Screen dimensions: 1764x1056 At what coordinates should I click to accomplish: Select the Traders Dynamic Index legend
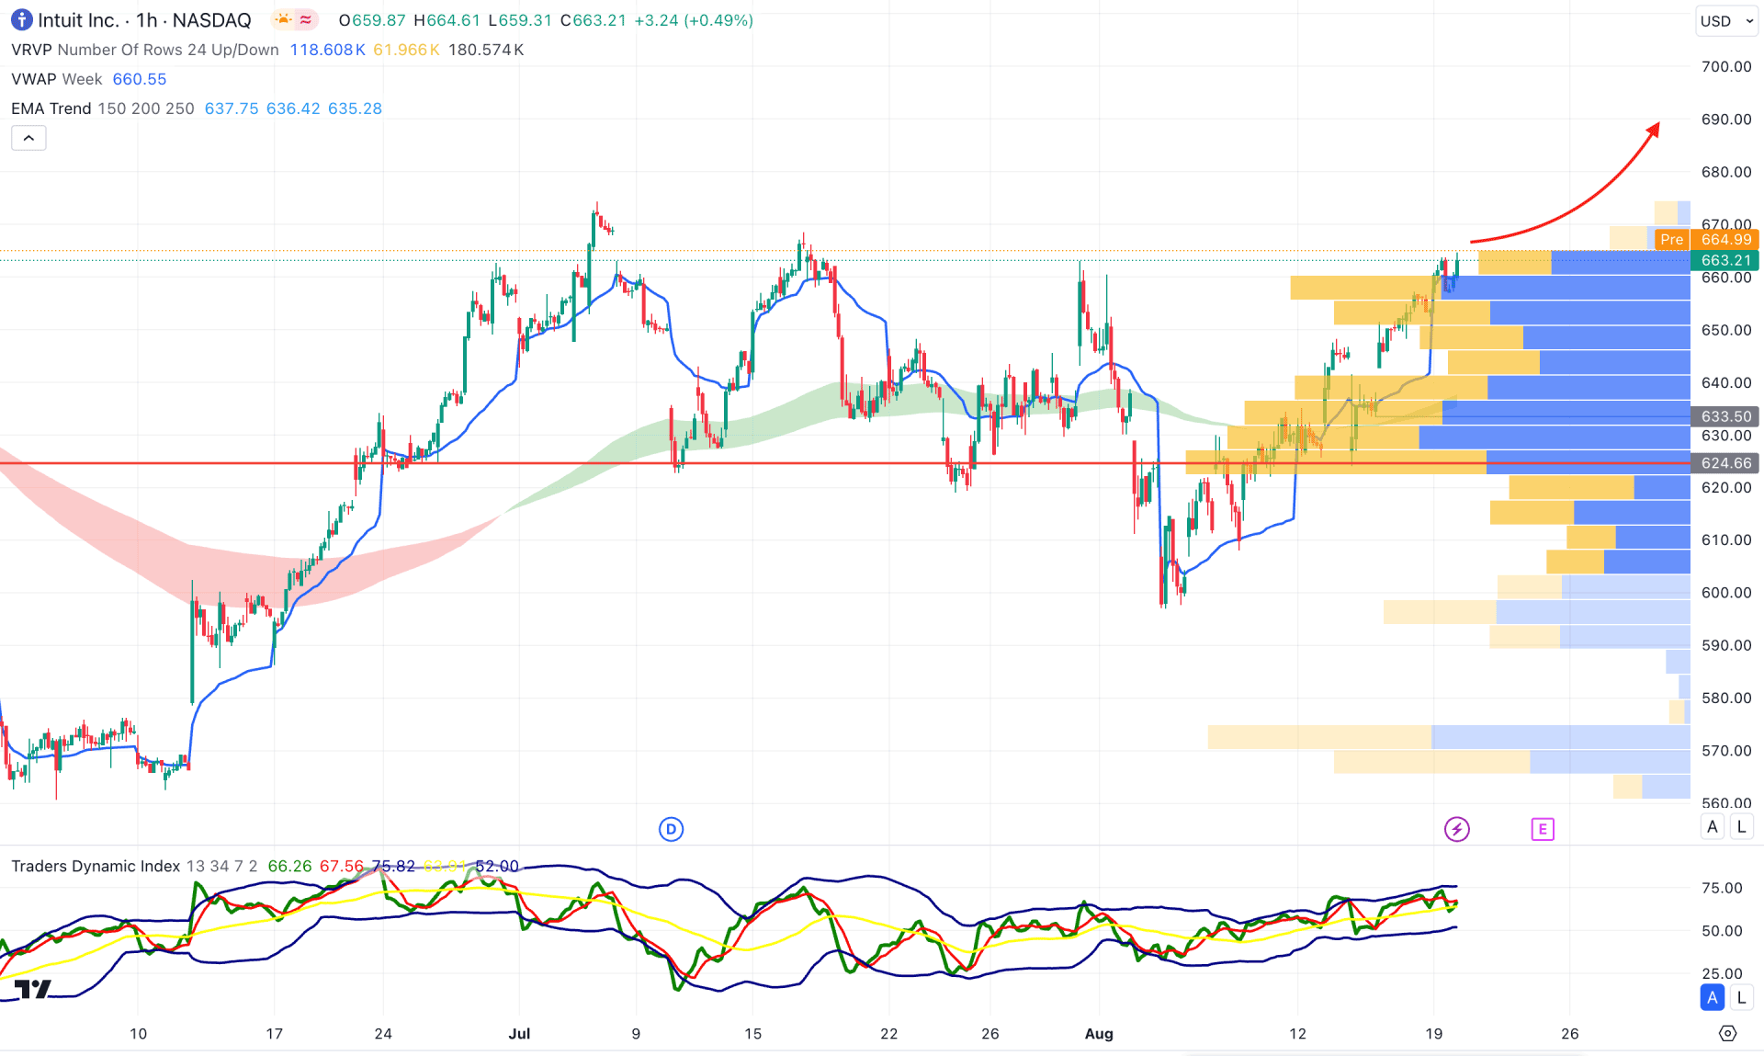[134, 866]
